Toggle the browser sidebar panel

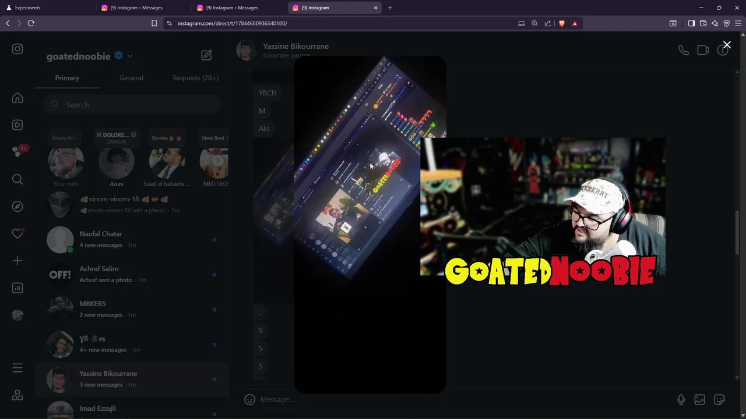[x=691, y=23]
